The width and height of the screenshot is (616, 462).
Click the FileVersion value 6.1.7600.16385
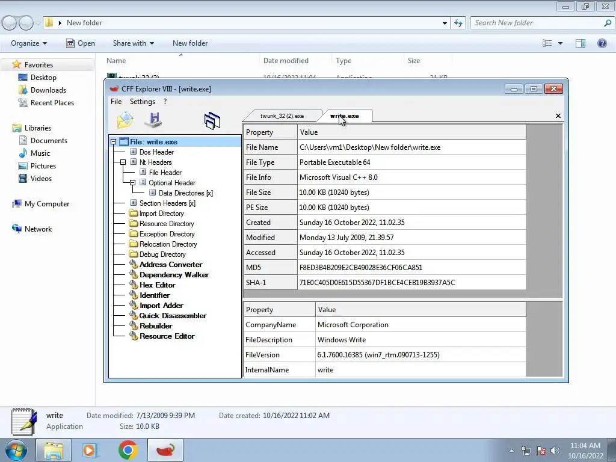point(420,355)
